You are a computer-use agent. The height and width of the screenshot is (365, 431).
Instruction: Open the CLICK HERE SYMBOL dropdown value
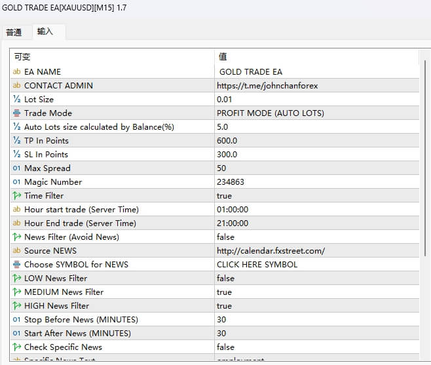tap(257, 264)
